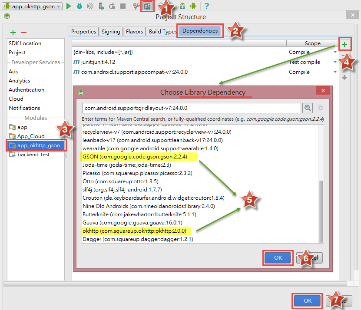Choose Guava library entry

point(132,223)
